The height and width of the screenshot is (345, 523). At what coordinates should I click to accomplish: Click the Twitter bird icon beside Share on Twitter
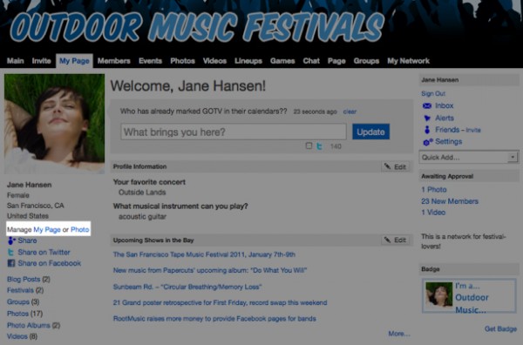[11, 253]
